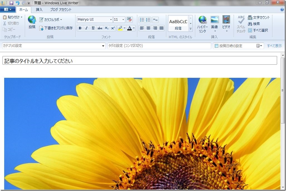Switch to the ホーム tab
Viewport: 286px width, 191px height.
click(x=23, y=10)
